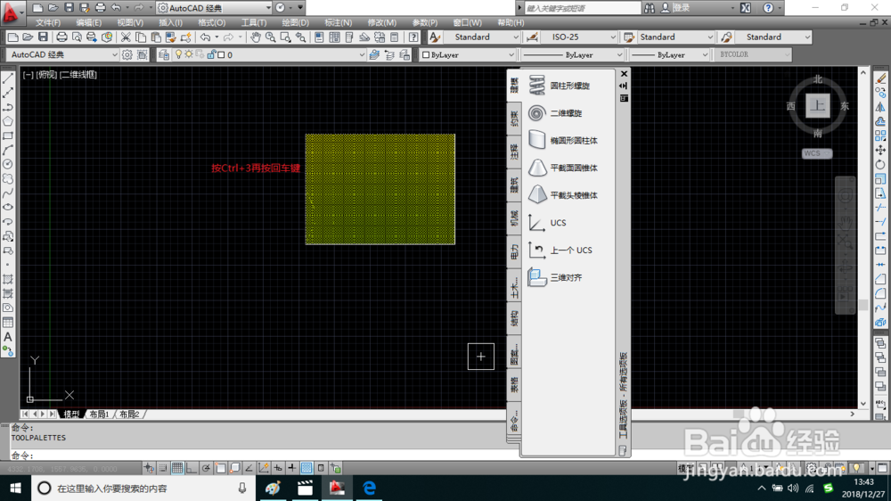Click the keyword search field in title bar
The width and height of the screenshot is (891, 501).
coord(582,8)
